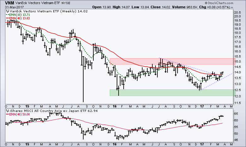The image size is (246, 147).
Task: Click the VanEck Vectors Vietnam ETF (Weekly) 14.02 legend
Action: (49, 11)
